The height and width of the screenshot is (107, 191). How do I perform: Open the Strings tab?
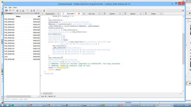pyautogui.click(x=153, y=14)
